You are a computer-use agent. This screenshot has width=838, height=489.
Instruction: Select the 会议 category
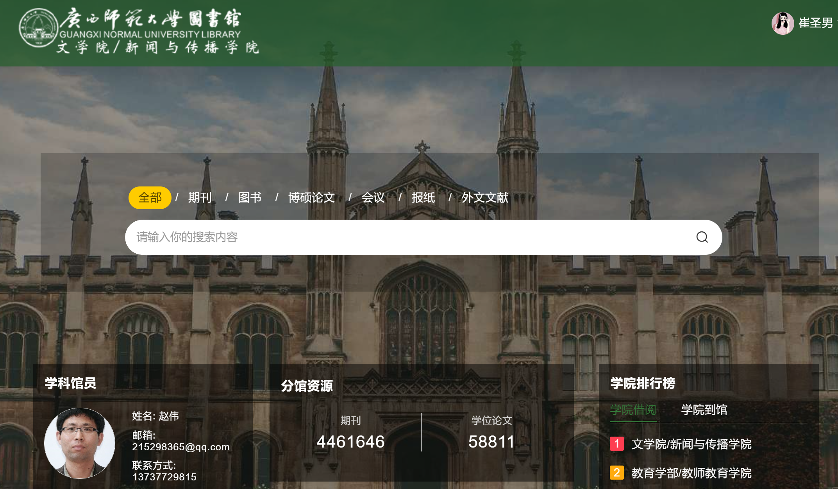373,198
